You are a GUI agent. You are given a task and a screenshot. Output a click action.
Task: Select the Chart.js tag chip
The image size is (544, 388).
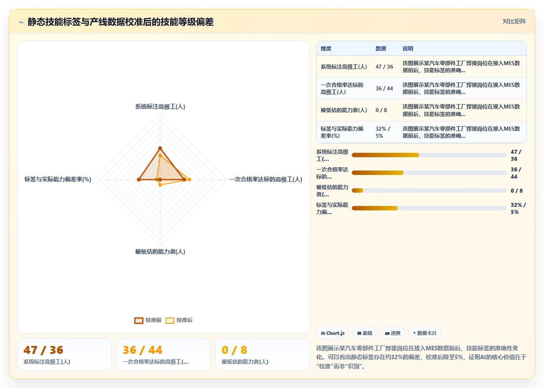click(x=333, y=333)
